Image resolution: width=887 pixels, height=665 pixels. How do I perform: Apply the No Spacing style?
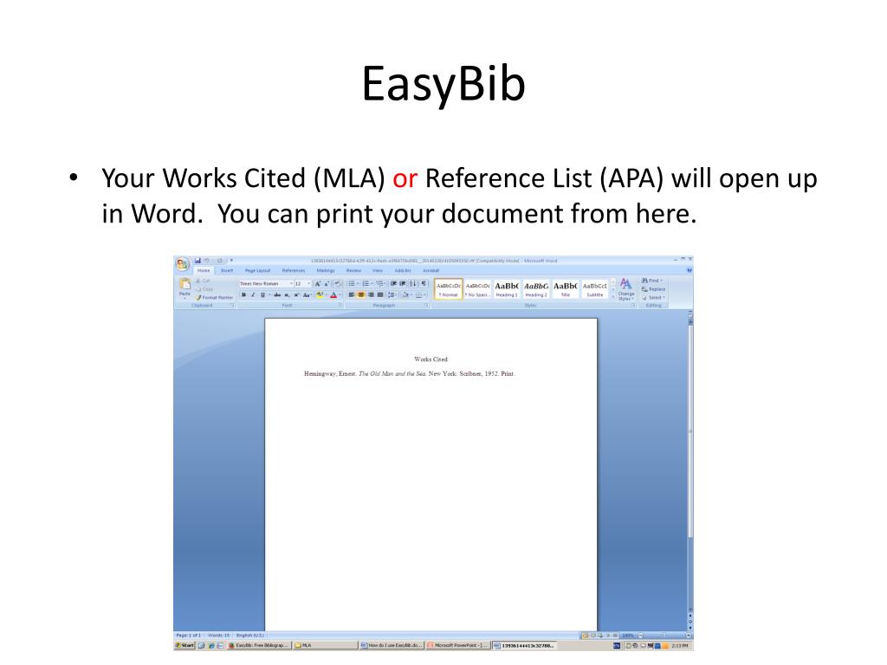coord(477,289)
